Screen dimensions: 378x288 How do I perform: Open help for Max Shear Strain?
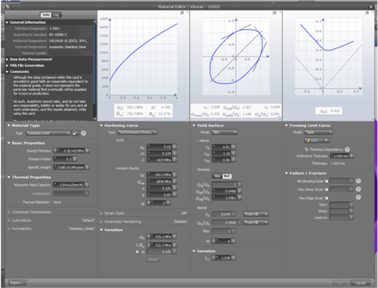[x=358, y=189]
